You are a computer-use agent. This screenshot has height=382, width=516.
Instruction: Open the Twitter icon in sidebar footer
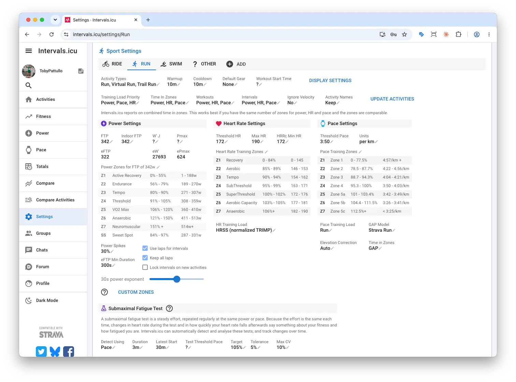[x=41, y=351]
